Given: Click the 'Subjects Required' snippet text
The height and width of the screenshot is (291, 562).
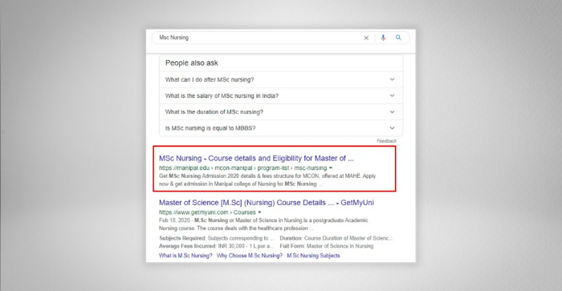Looking at the screenshot, I should coord(217,238).
